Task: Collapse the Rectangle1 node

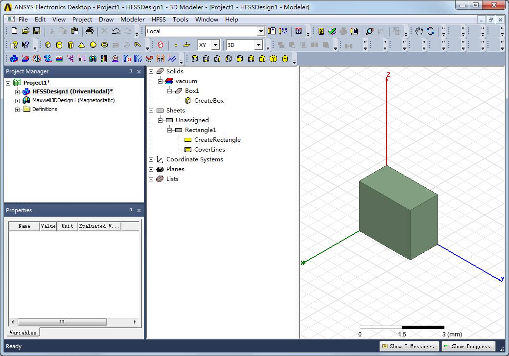Action: [x=169, y=131]
